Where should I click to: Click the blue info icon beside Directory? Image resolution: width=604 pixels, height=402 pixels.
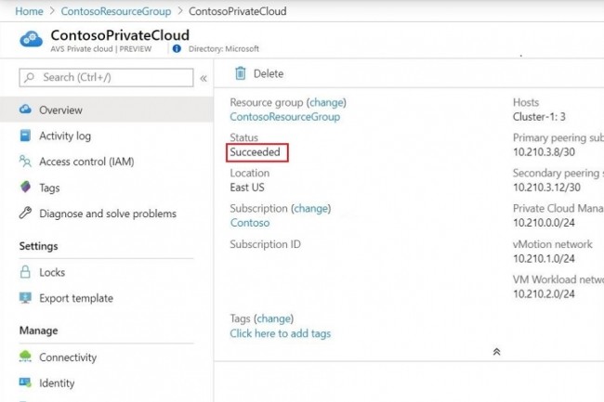point(177,49)
